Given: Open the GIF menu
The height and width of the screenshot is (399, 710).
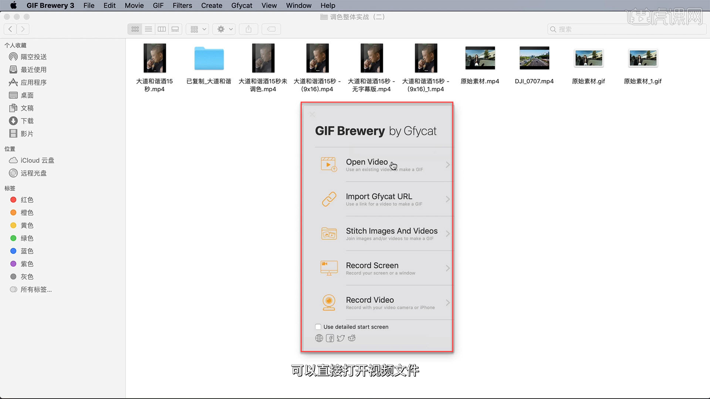Looking at the screenshot, I should point(158,6).
